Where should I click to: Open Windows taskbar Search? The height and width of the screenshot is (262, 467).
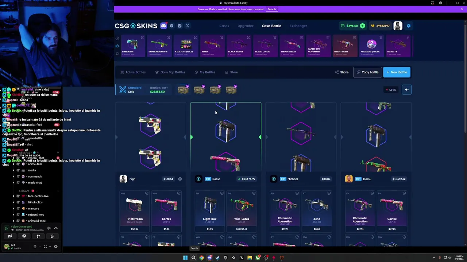pyautogui.click(x=193, y=258)
